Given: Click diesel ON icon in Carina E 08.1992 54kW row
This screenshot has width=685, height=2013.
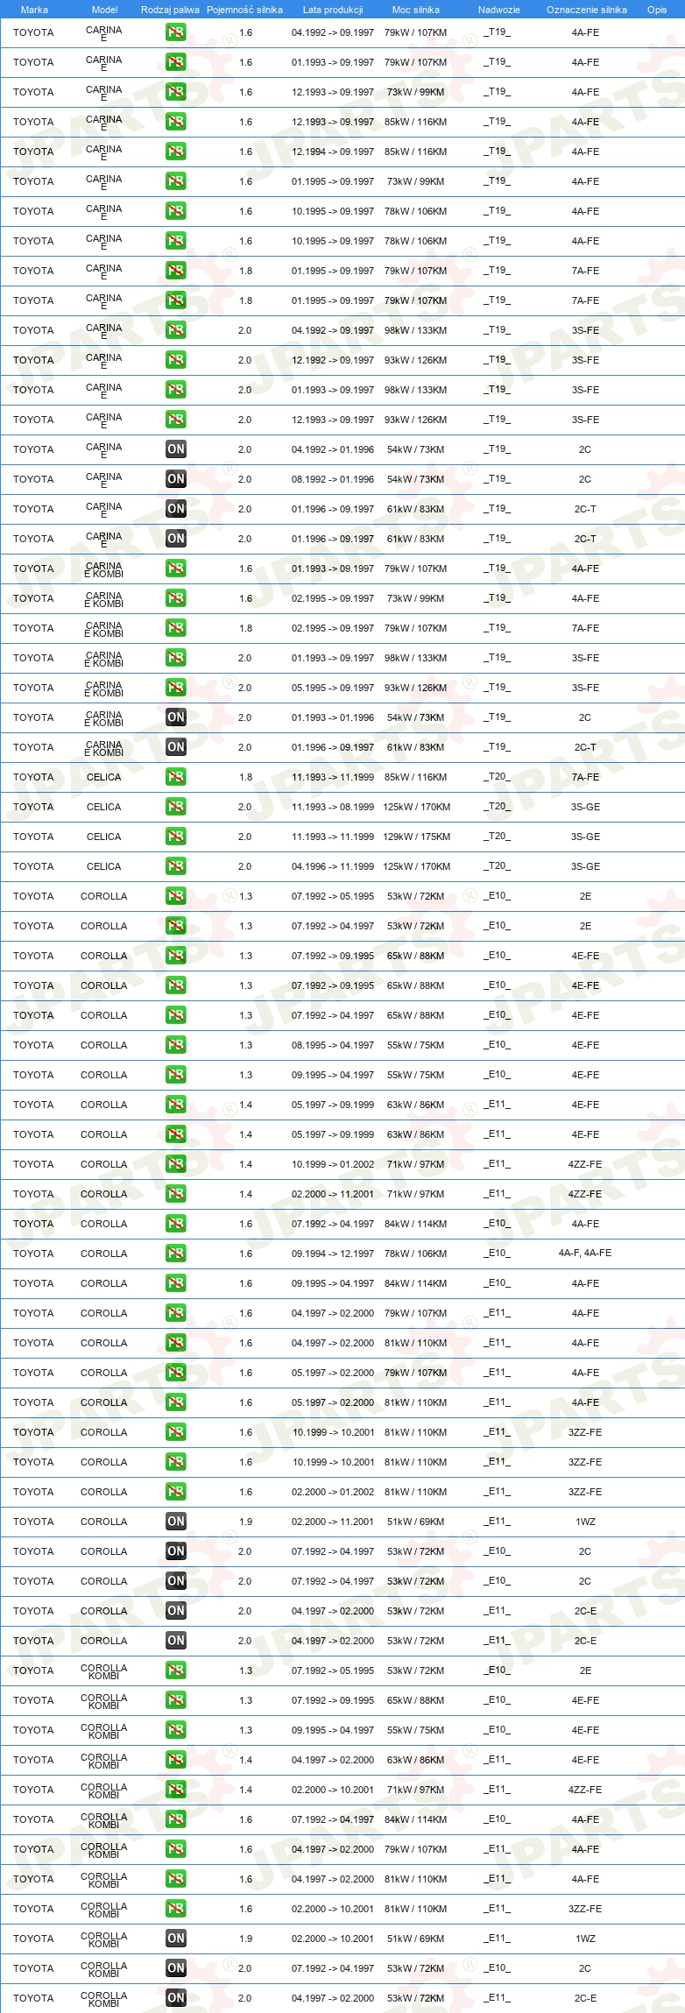Looking at the screenshot, I should [x=175, y=479].
